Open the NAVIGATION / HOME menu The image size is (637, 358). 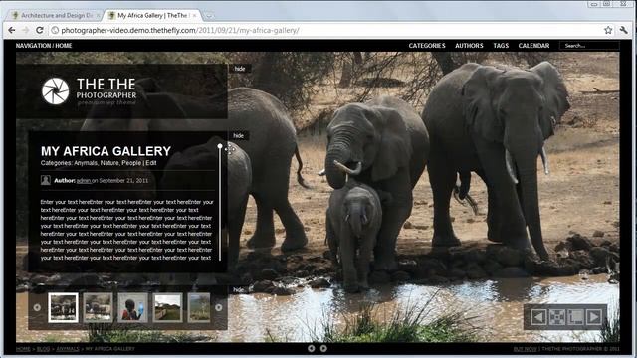pos(44,46)
